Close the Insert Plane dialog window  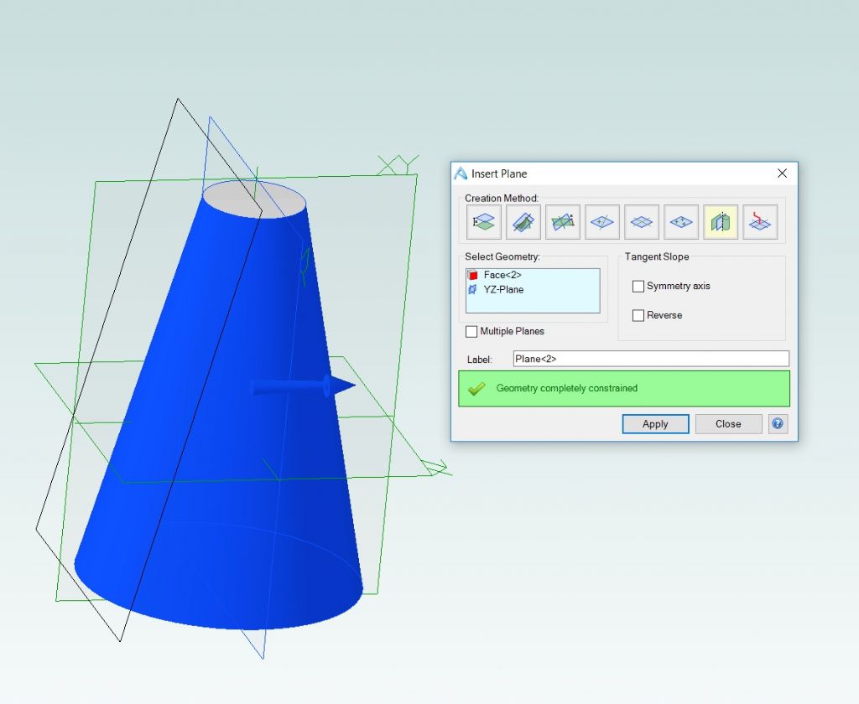pyautogui.click(x=783, y=173)
